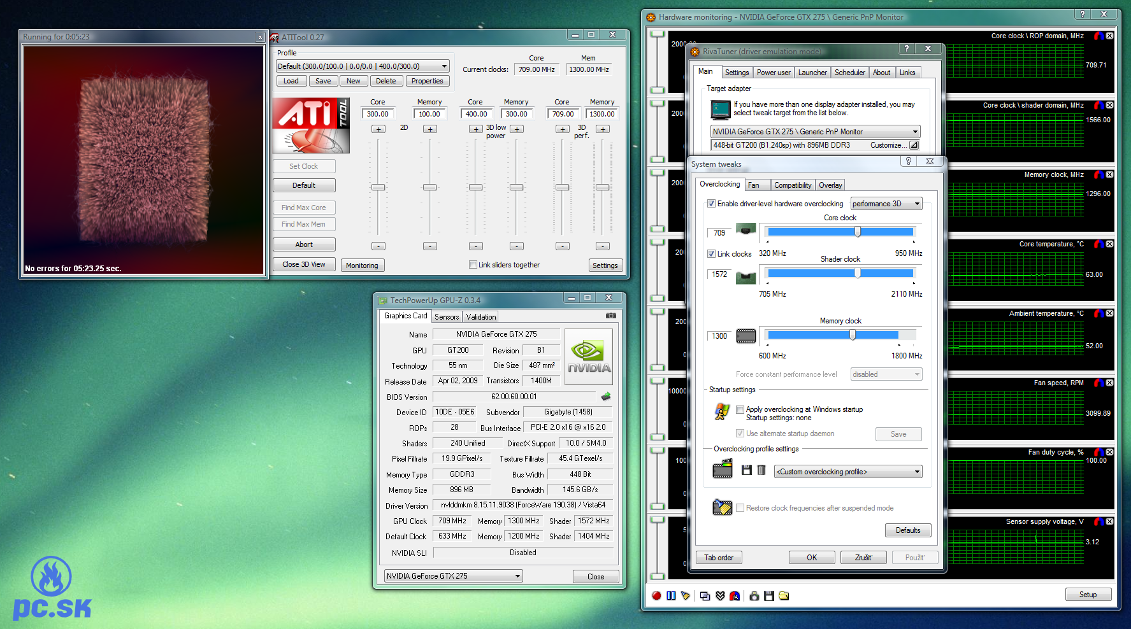Enable Apply overclocking at Windows startup
Image resolution: width=1131 pixels, height=629 pixels.
pyautogui.click(x=740, y=410)
